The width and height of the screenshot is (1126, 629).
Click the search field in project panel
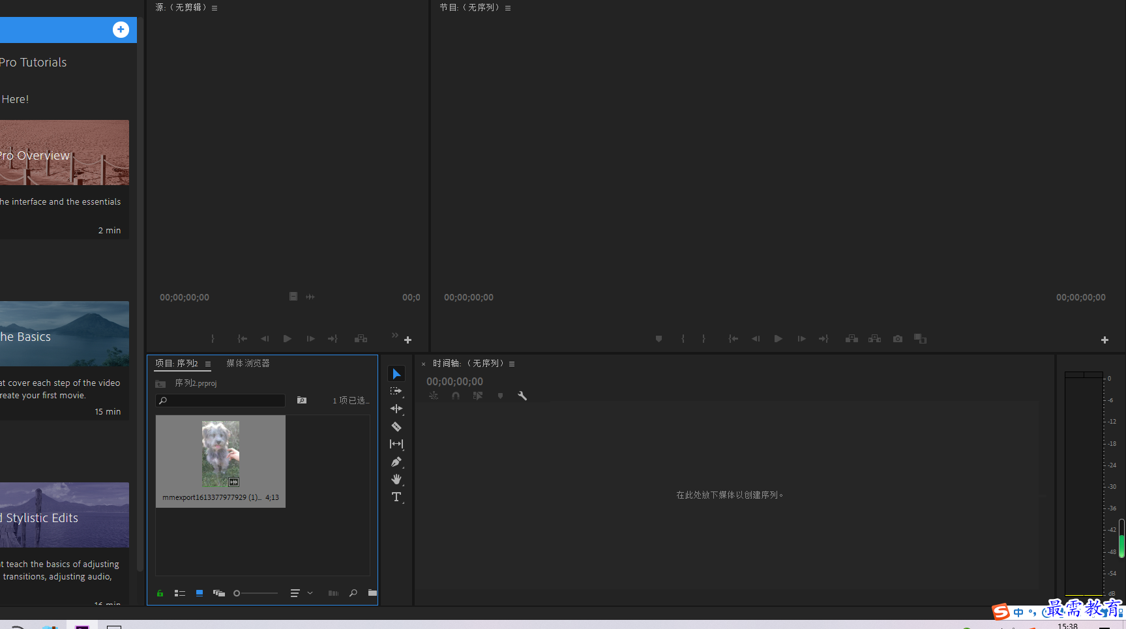pyautogui.click(x=220, y=400)
